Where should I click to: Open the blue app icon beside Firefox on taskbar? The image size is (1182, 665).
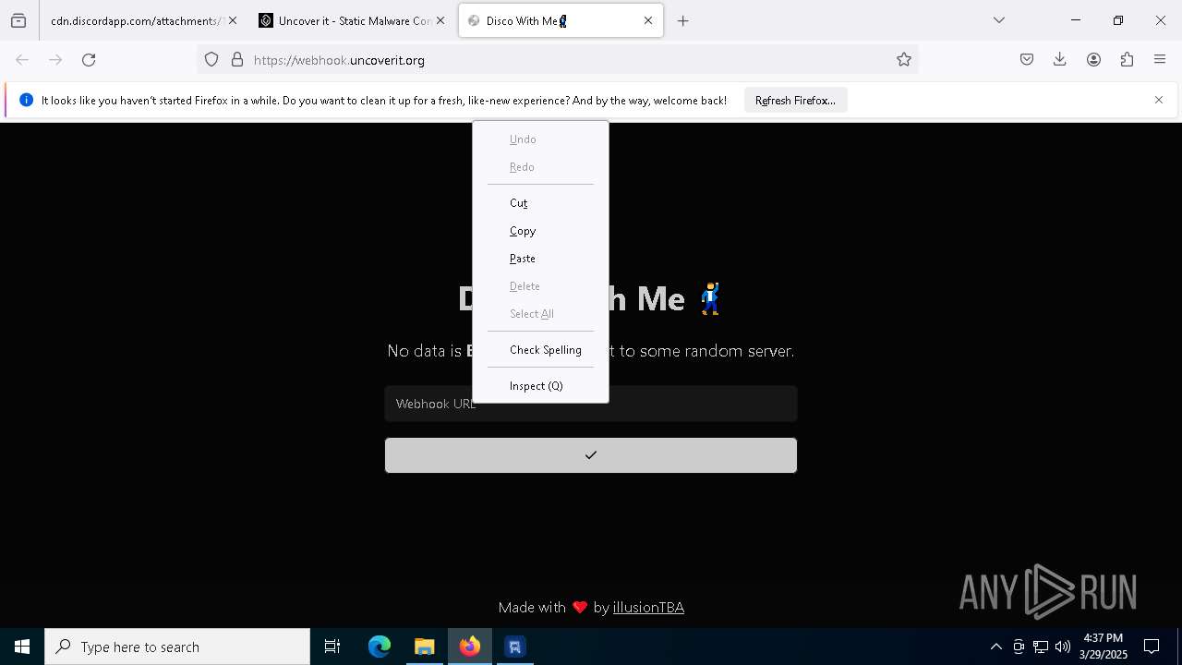pyautogui.click(x=515, y=647)
